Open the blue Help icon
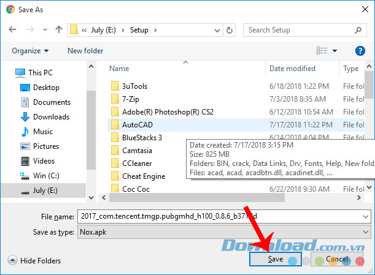This screenshot has height=275, width=375. pyautogui.click(x=360, y=51)
